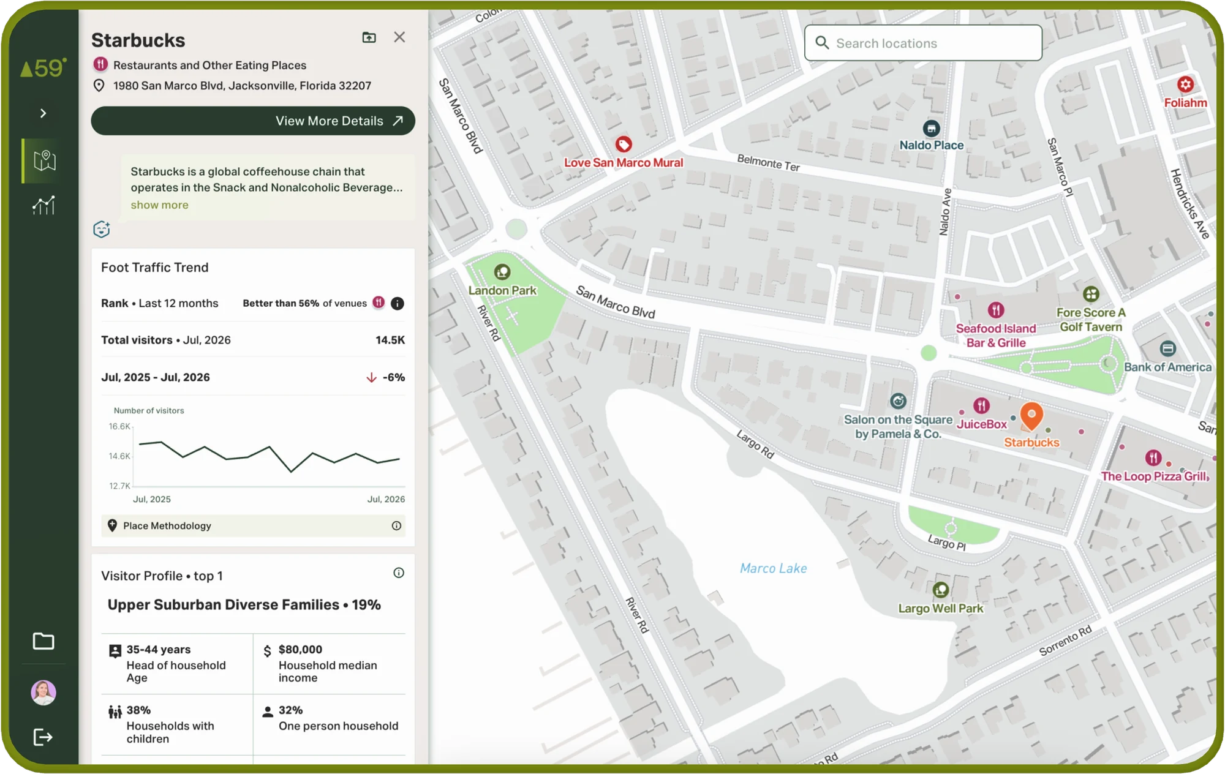Open the folder icon in the sidebar
1225x774 pixels.
click(x=43, y=641)
